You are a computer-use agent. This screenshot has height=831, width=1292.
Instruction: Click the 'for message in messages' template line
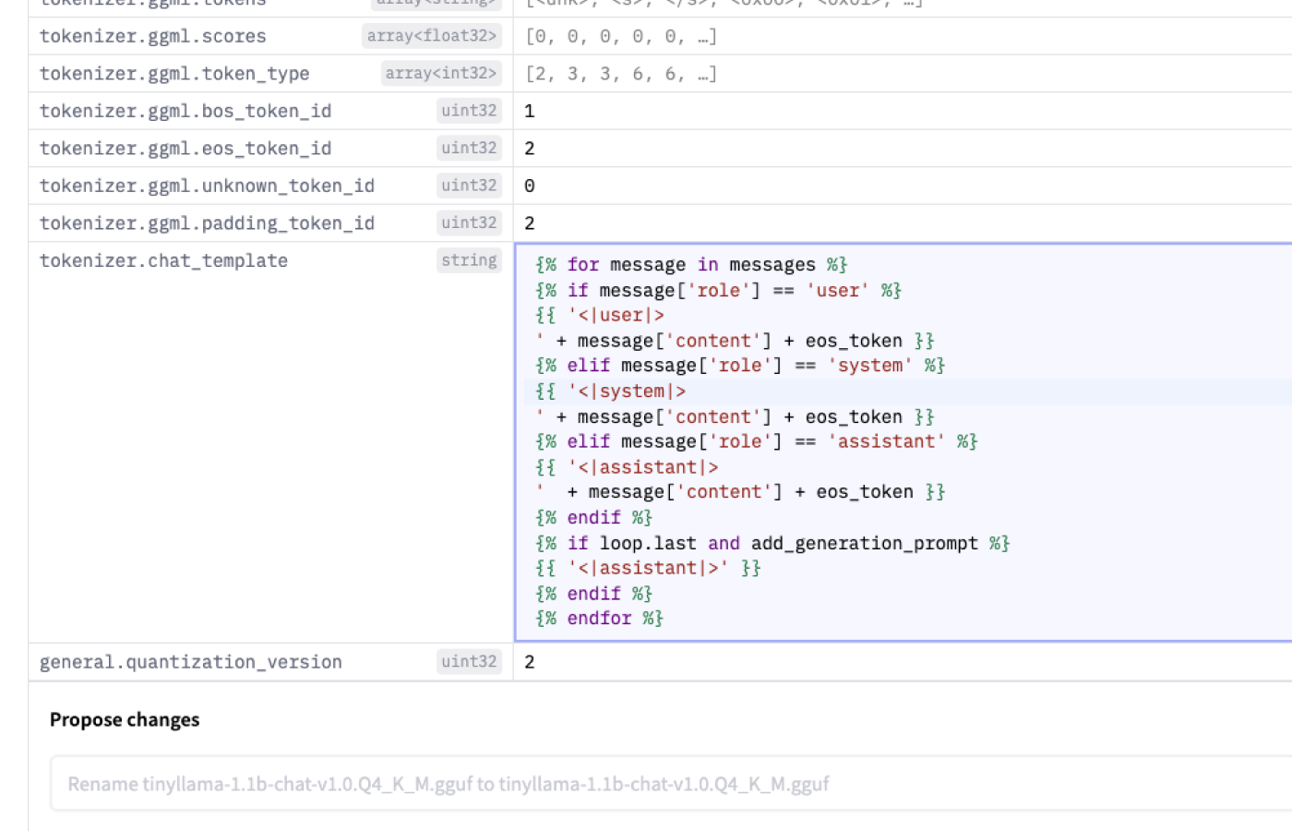(690, 265)
